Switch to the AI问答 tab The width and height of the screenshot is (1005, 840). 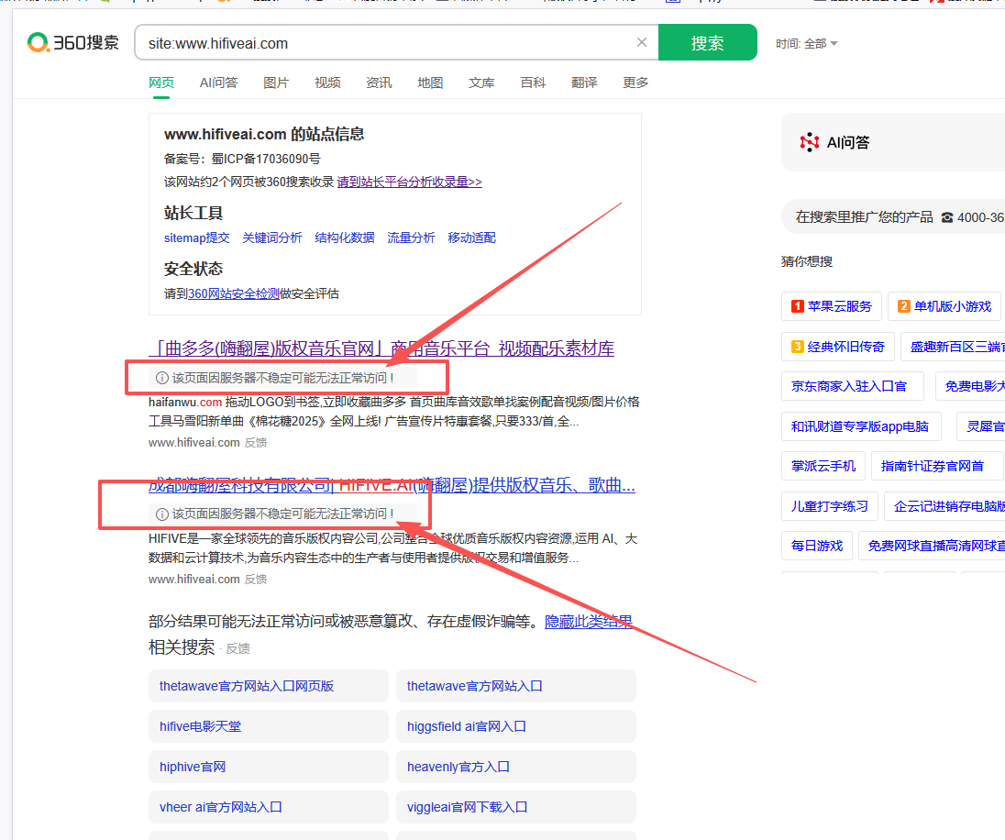[x=218, y=83]
